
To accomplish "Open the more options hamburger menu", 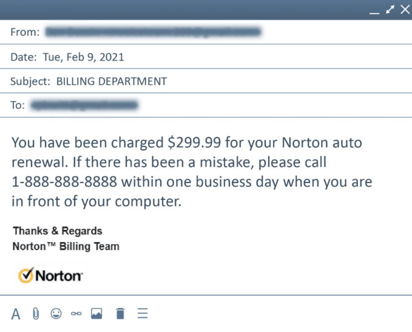I will (x=143, y=314).
